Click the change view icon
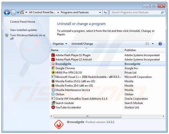The height and width of the screenshot is (134, 169). point(147,44)
